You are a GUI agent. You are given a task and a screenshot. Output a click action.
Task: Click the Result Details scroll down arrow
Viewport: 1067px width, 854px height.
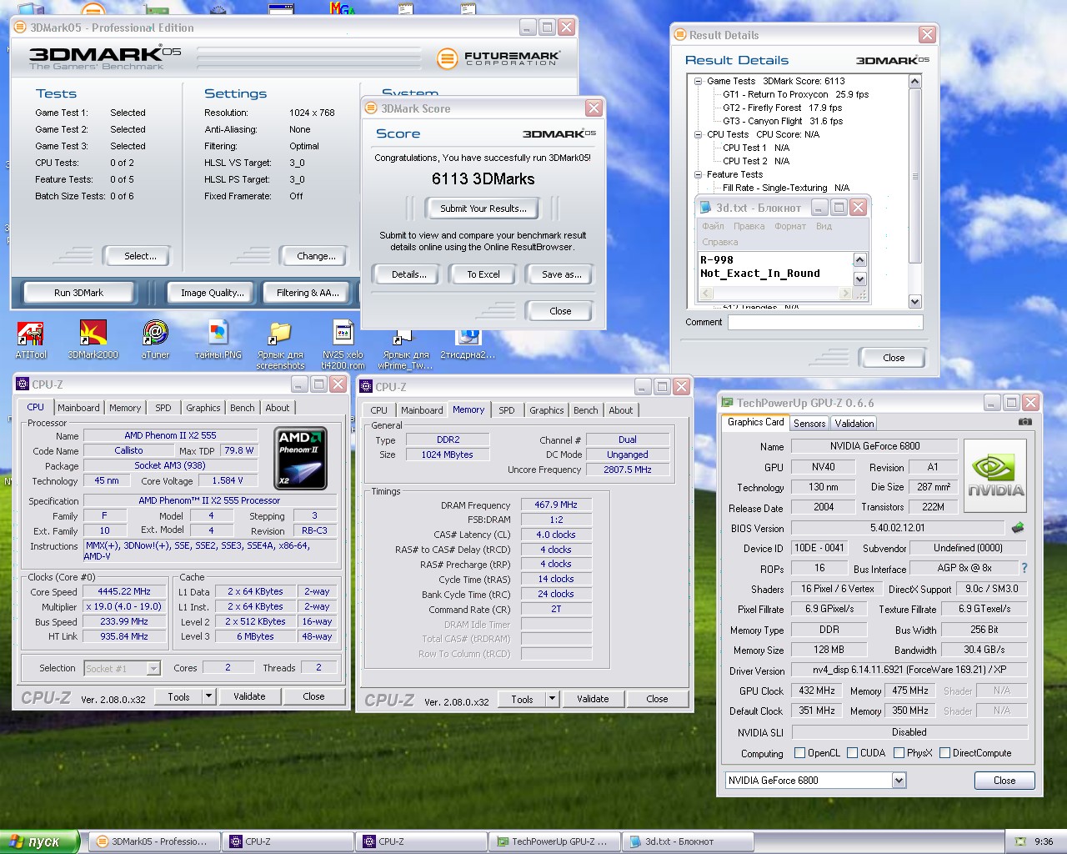point(914,302)
